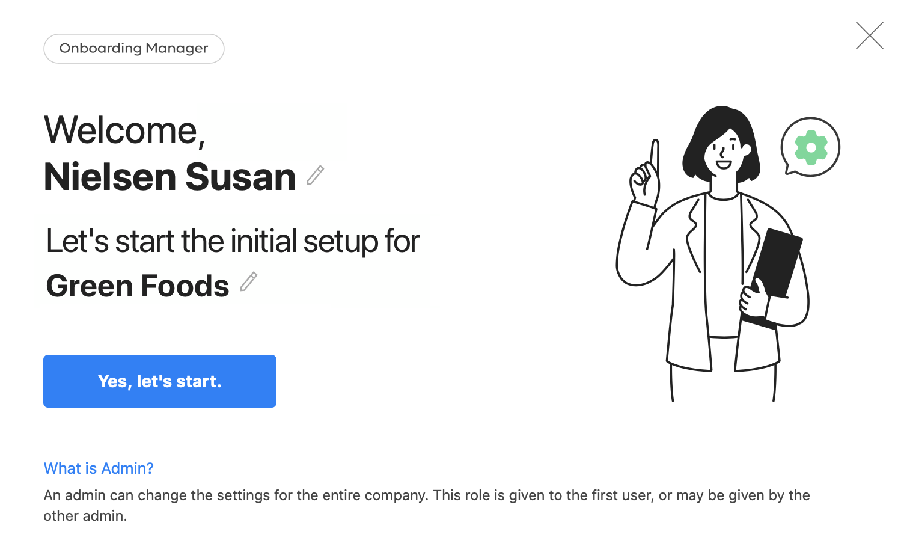The width and height of the screenshot is (904, 558).
Task: Click the Onboarding Manager pill label
Action: pos(133,49)
